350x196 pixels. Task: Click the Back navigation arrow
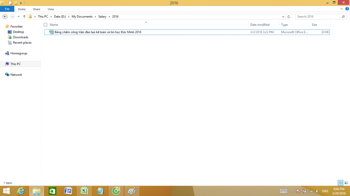coord(5,17)
